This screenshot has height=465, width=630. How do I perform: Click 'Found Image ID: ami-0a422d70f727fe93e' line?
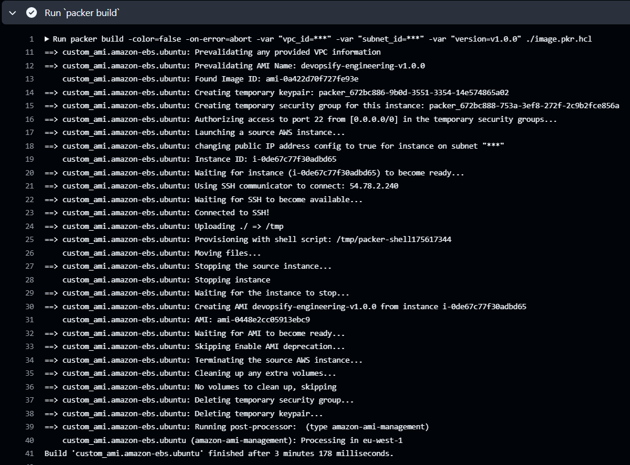coord(210,79)
